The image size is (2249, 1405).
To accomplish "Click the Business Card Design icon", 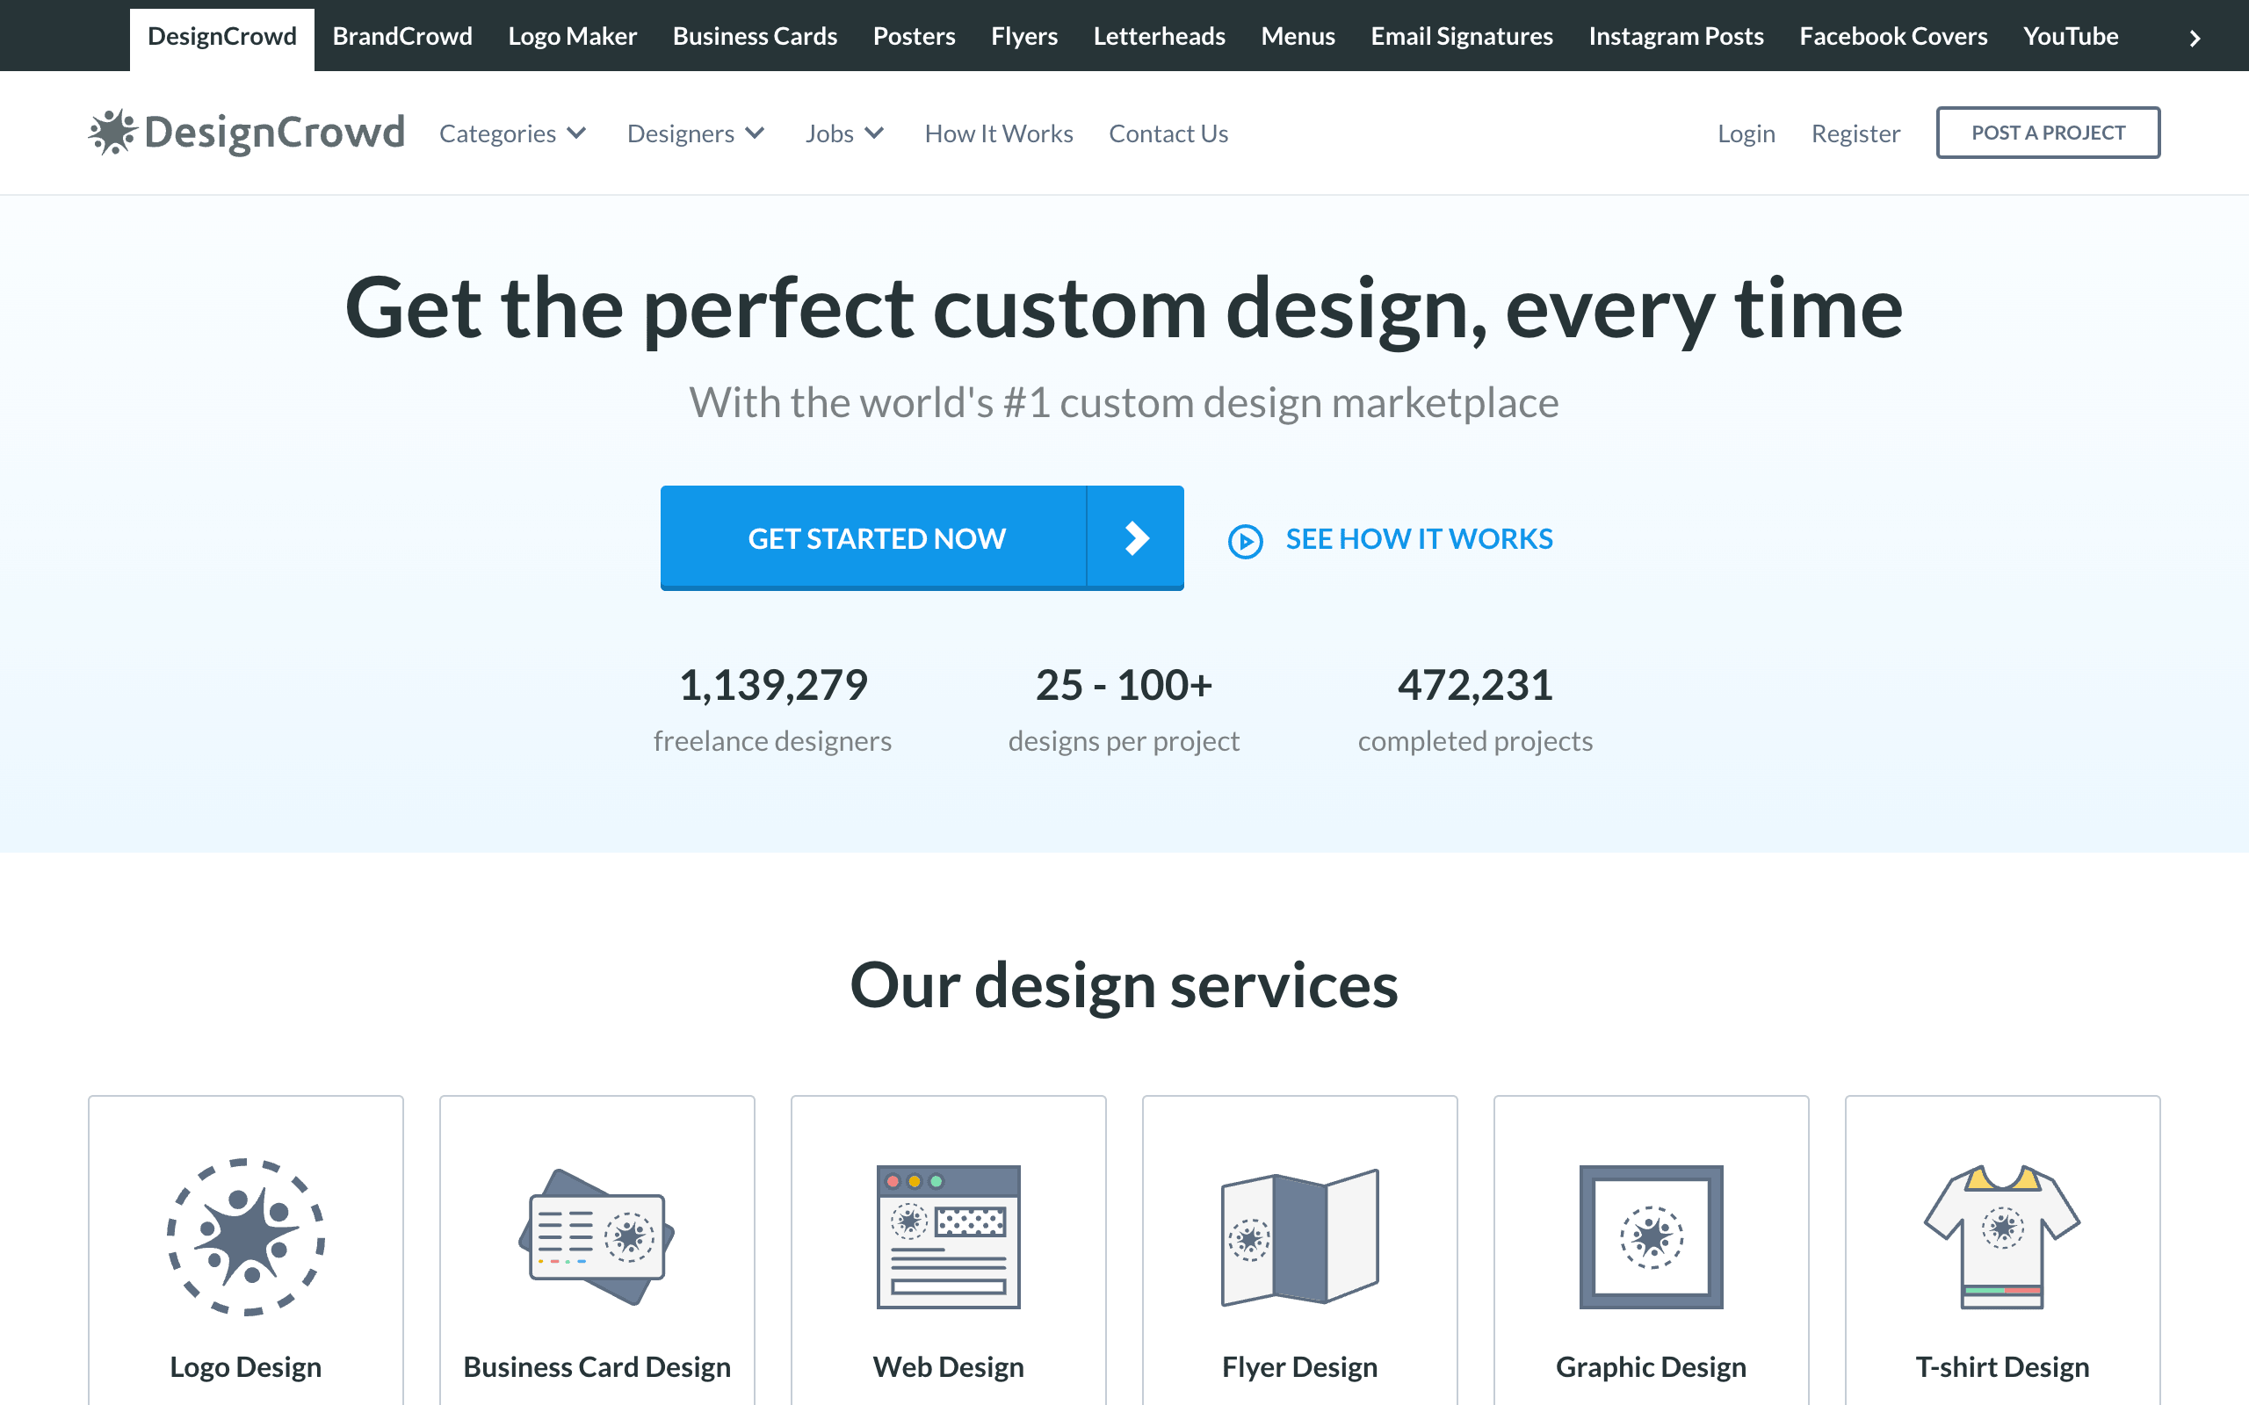I will point(596,1235).
